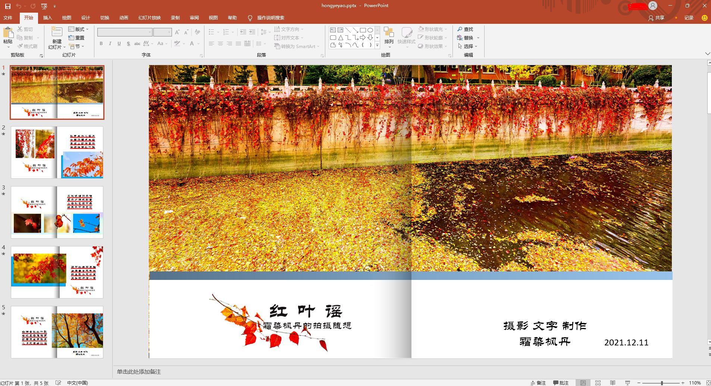
Task: Click the 重置 (Reset) button
Action: coord(76,38)
